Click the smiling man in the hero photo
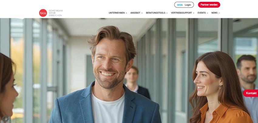This screenshot has height=123, width=258. pos(107,75)
